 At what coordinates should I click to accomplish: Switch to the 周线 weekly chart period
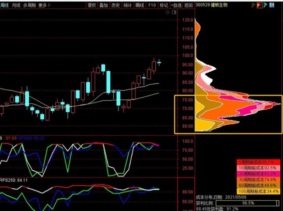4,5
